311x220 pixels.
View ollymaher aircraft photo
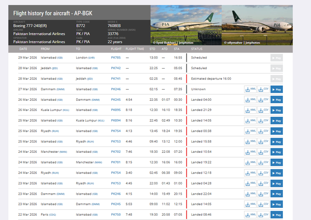point(257,25)
